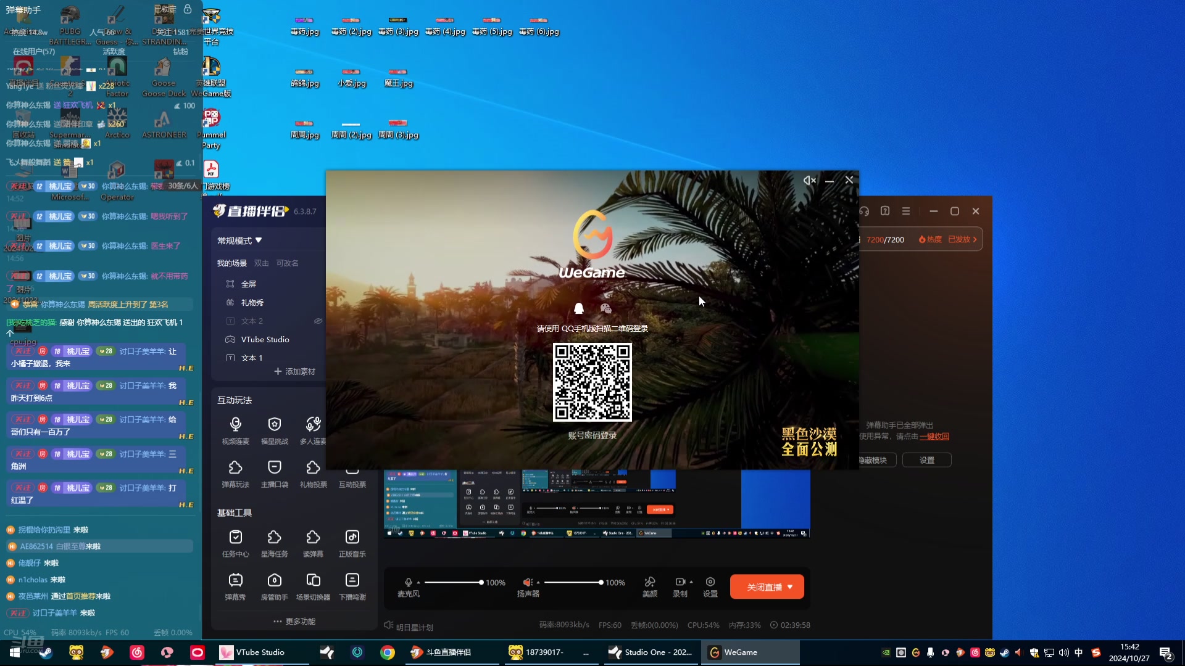1185x666 pixels.
Task: Open NVIDIA icon in system tray
Action: click(x=886, y=652)
